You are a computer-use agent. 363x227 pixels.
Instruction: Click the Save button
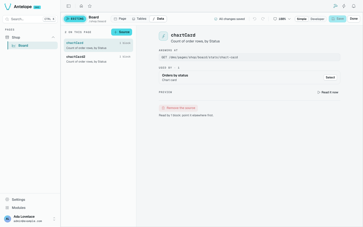pyautogui.click(x=337, y=19)
